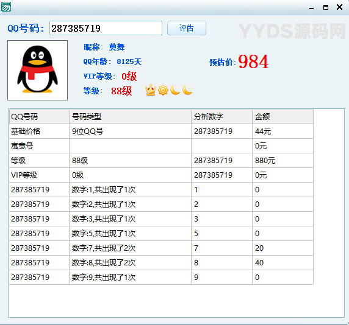Minimize the window
Image resolution: width=349 pixels, height=325 pixels.
pos(312,8)
